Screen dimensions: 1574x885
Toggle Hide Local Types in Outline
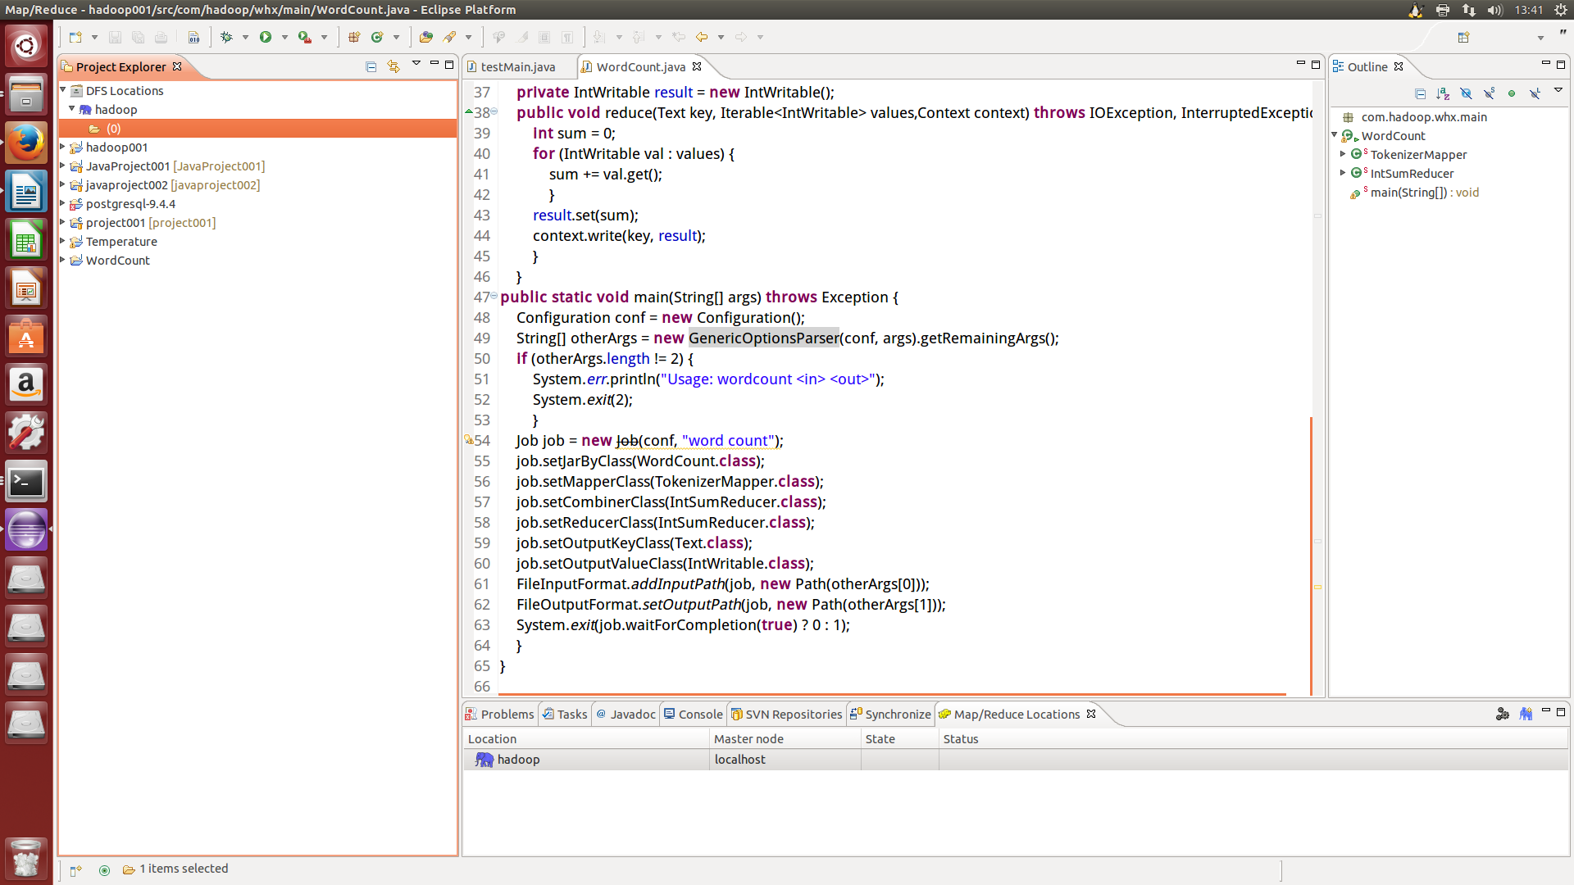[1535, 93]
